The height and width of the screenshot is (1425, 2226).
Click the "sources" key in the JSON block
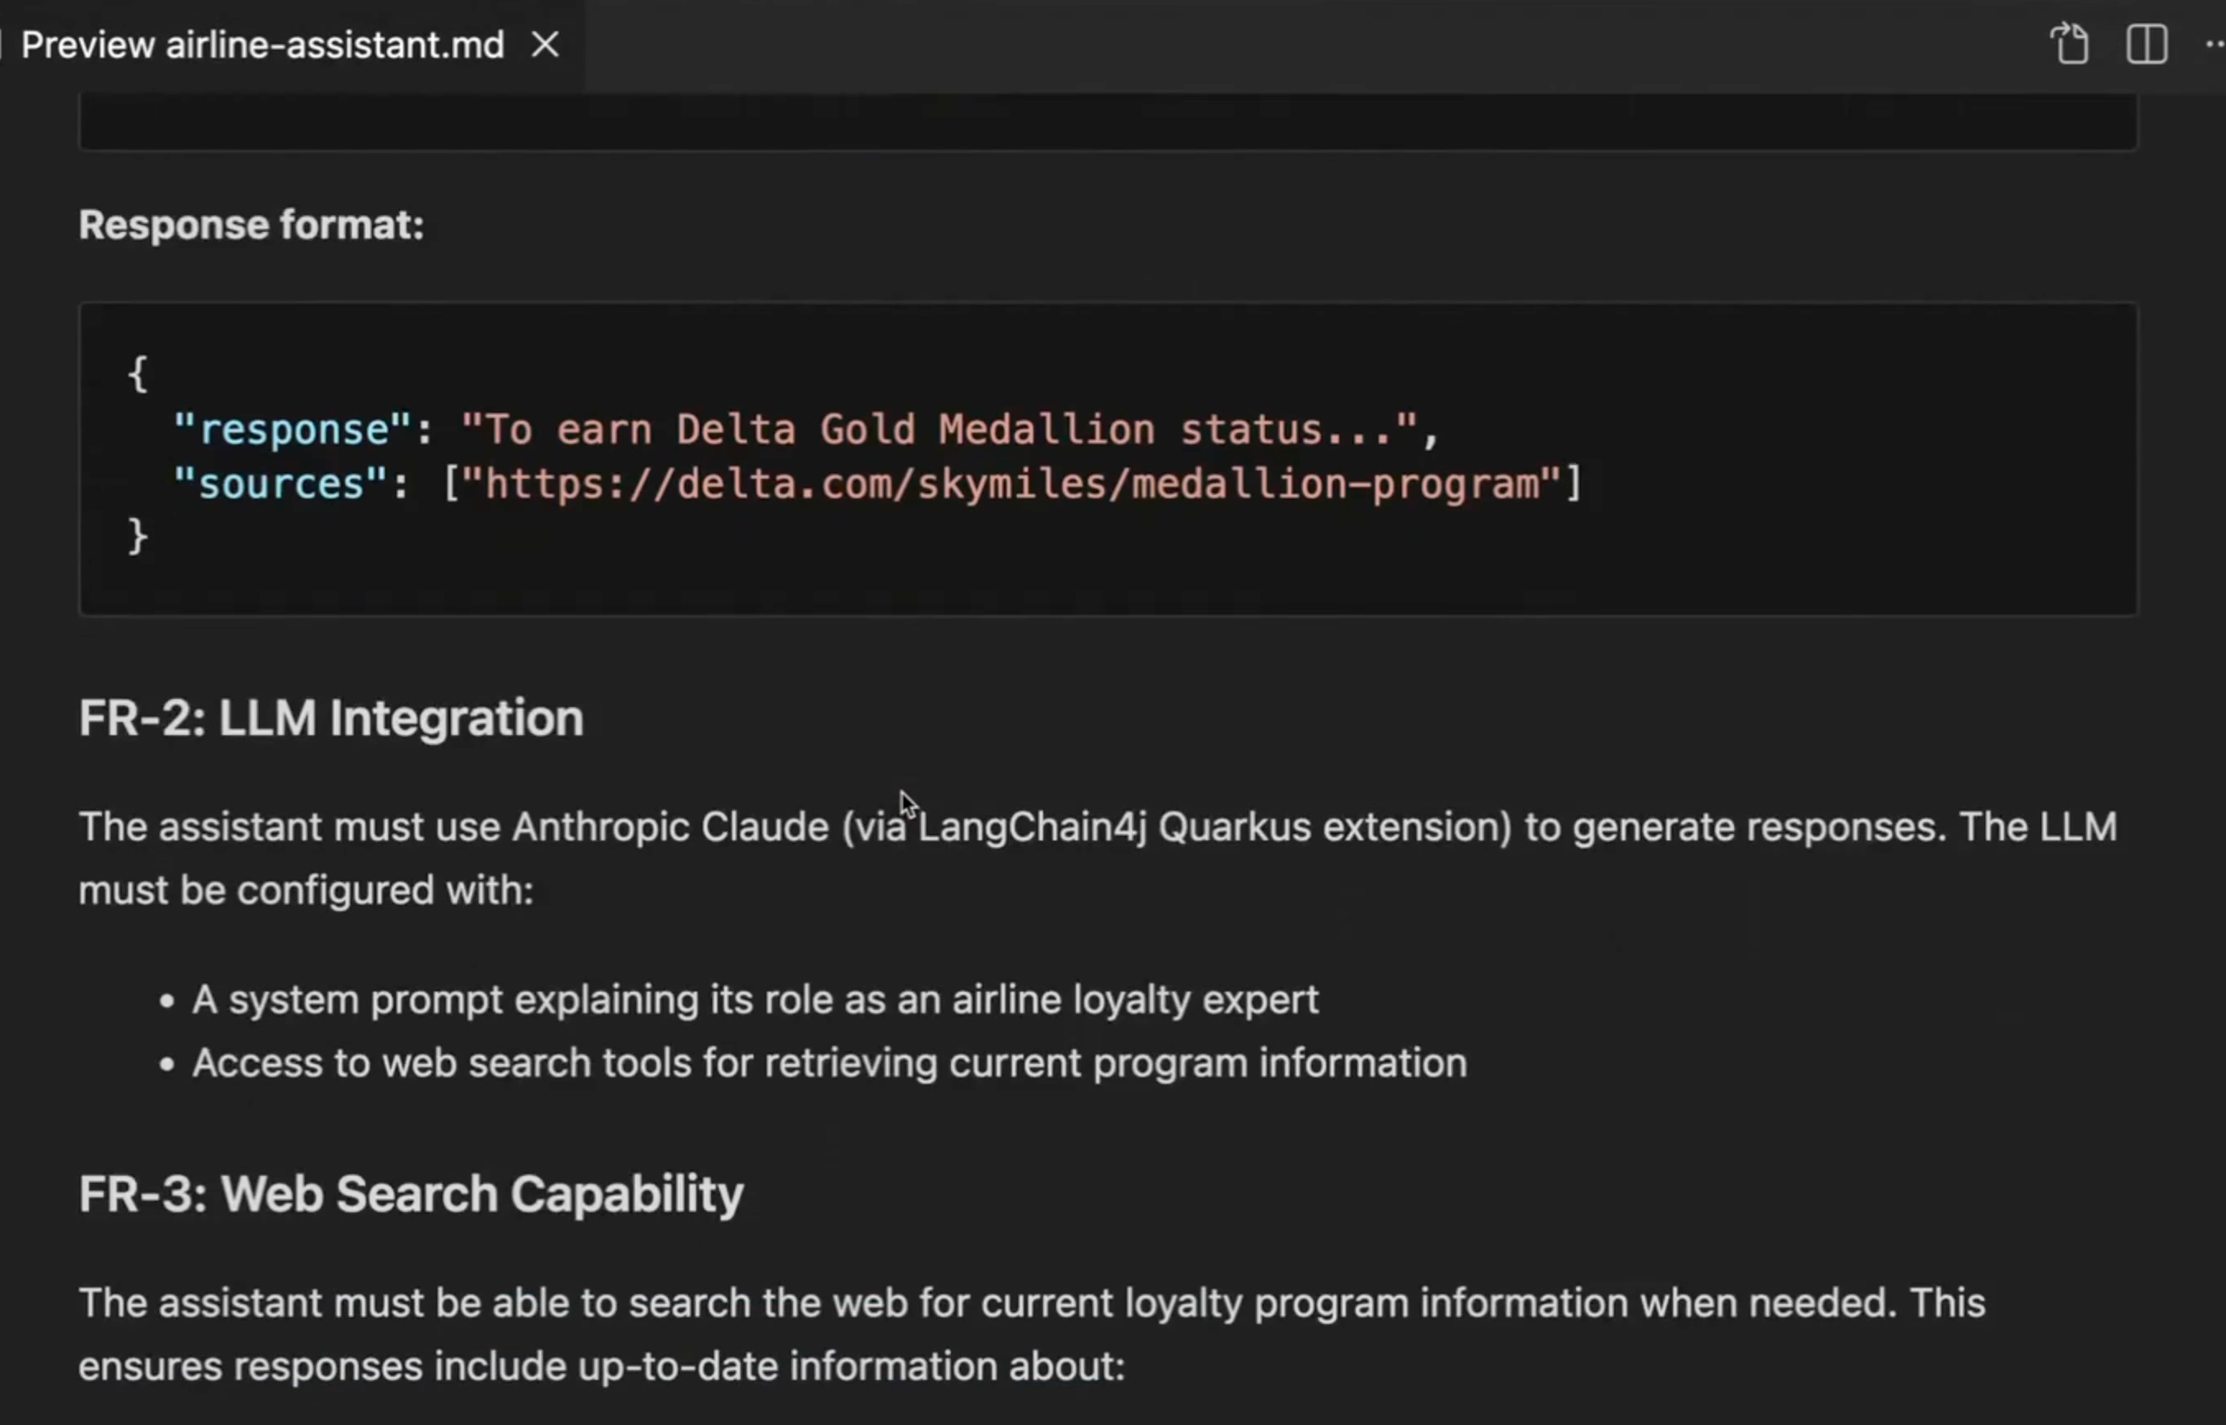point(281,484)
